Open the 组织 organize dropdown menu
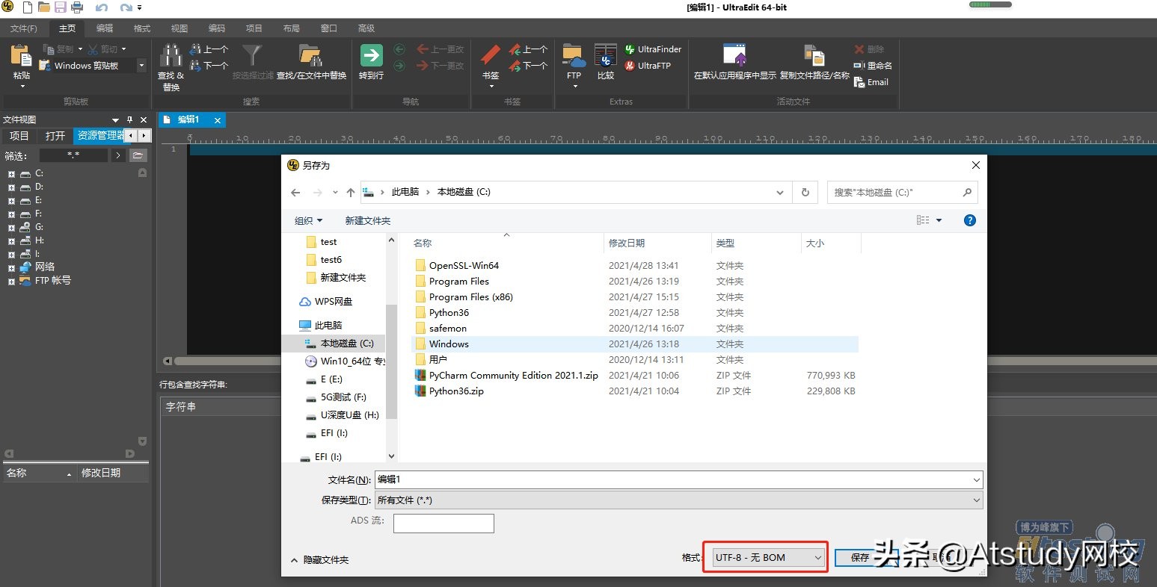This screenshot has width=1157, height=587. [x=308, y=220]
